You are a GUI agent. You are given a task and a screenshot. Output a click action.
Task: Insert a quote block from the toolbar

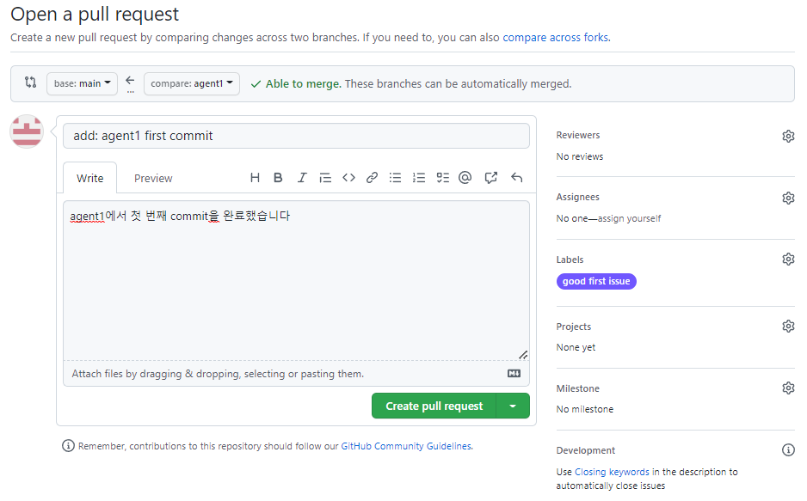pos(325,178)
